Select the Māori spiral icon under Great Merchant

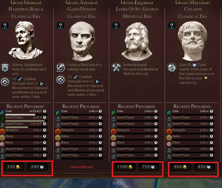[169, 144]
